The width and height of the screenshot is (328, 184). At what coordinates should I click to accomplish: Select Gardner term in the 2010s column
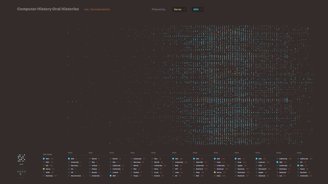pos(303,172)
